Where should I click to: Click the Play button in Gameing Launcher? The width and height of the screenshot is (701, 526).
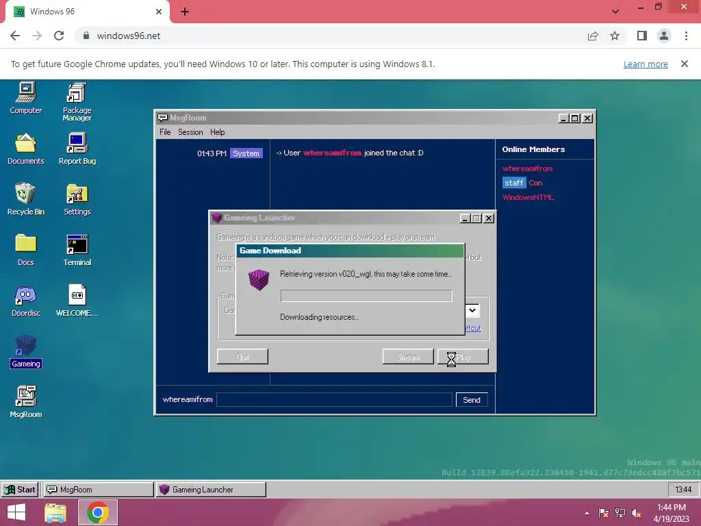(463, 356)
